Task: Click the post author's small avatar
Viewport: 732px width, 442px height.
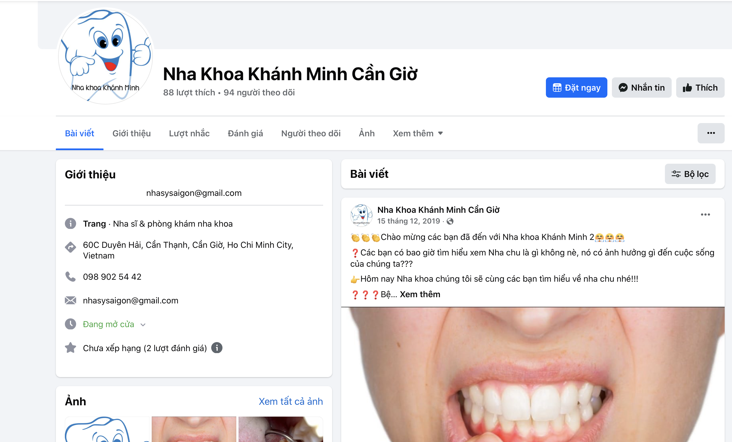Action: click(361, 215)
